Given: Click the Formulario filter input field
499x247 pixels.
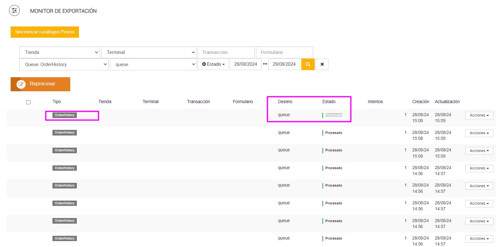Looking at the screenshot, I should coord(284,52).
